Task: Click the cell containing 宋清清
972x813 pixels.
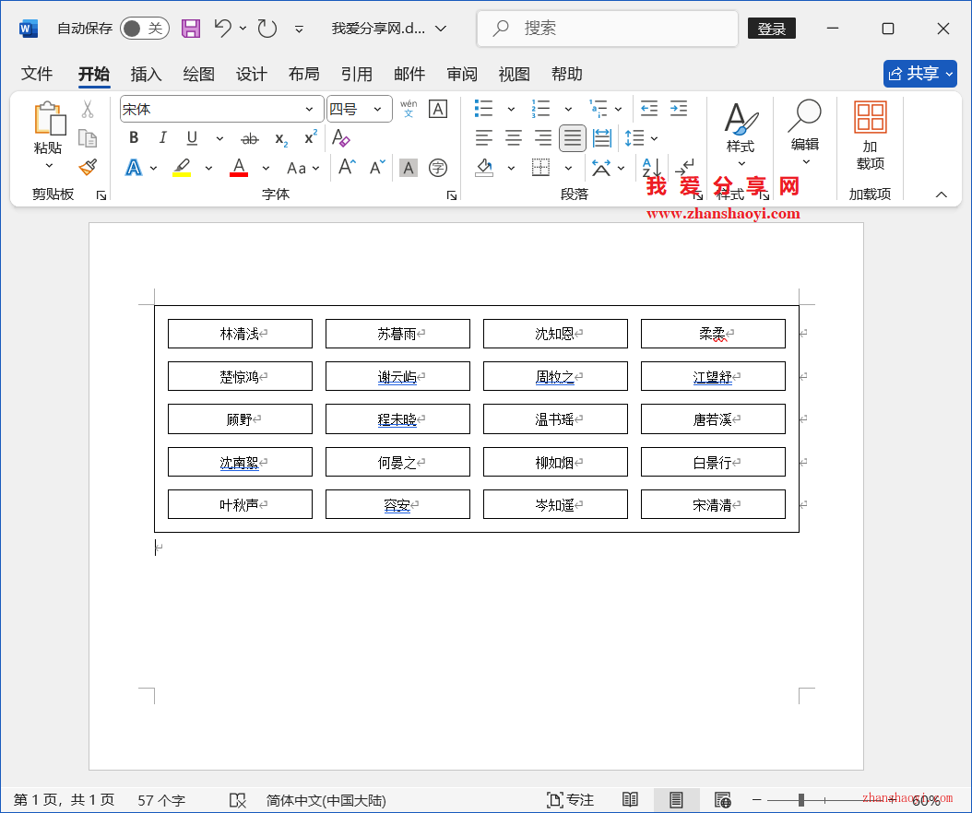Action: pos(713,504)
